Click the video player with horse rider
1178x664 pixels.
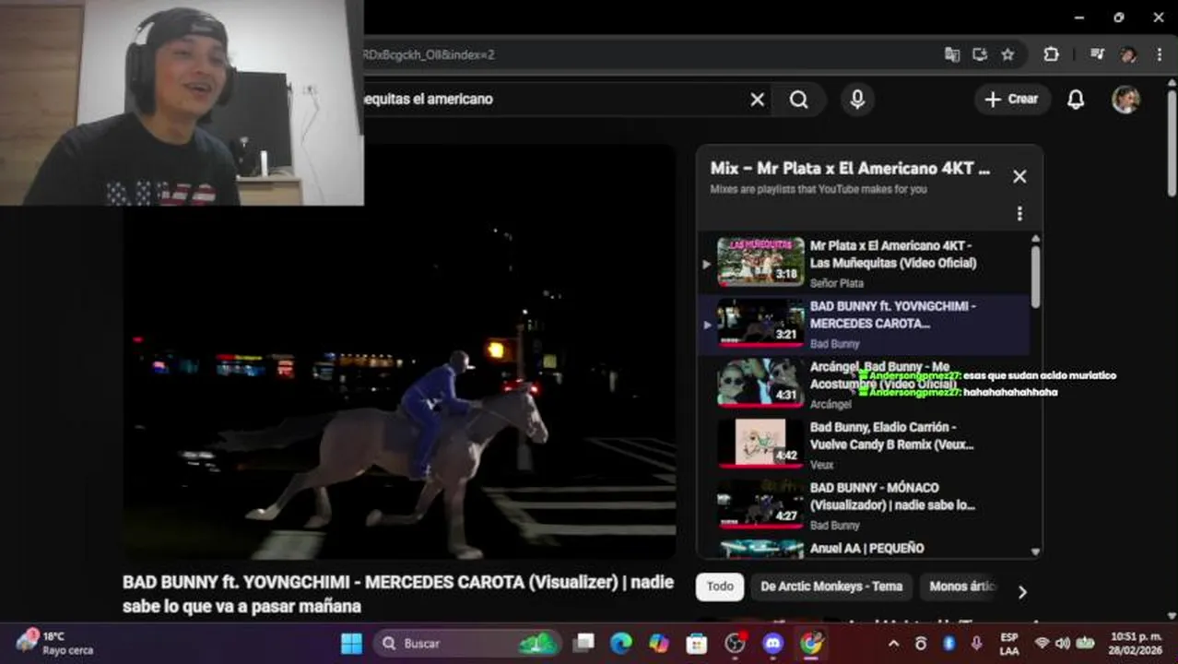pos(399,351)
